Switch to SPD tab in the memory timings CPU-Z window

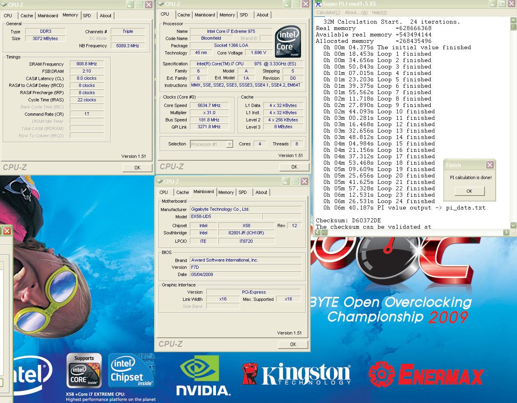87,16
